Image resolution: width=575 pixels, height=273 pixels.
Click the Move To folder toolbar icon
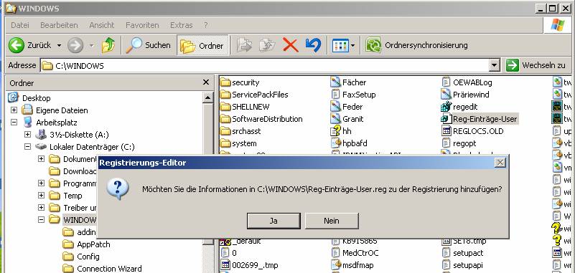(x=244, y=45)
